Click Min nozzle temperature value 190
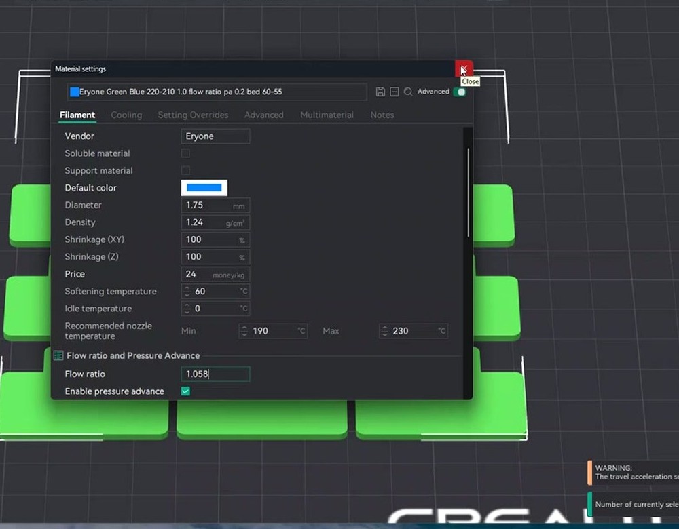The height and width of the screenshot is (529, 679). point(260,331)
